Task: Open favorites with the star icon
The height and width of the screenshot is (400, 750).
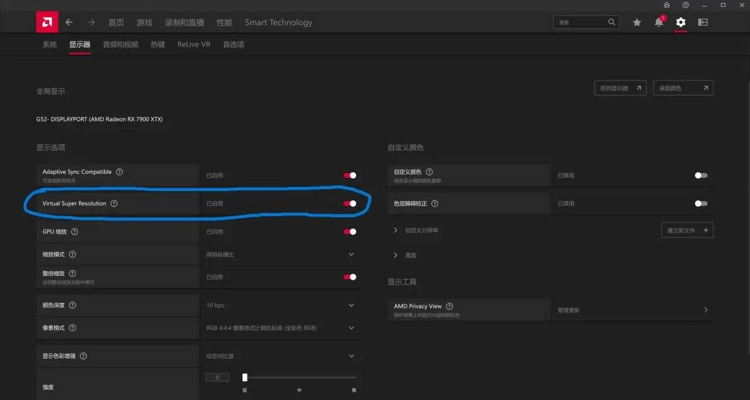Action: (637, 22)
